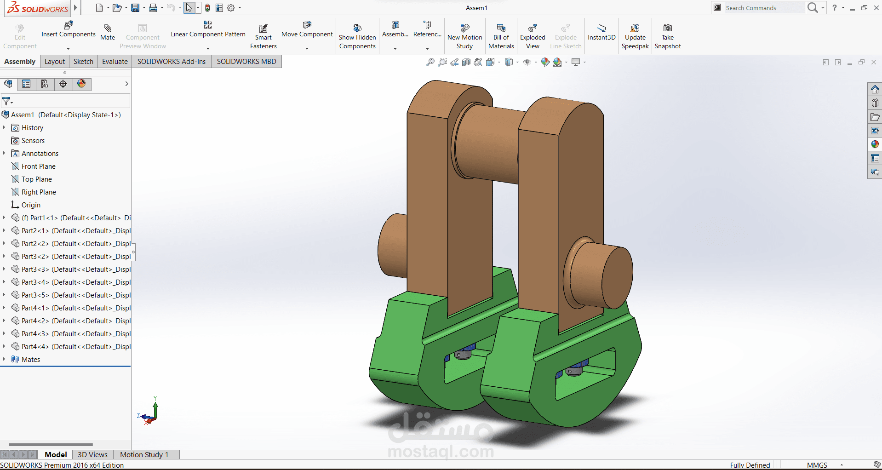Open the Insert Components dropdown arrow
The width and height of the screenshot is (882, 470).
[x=68, y=48]
